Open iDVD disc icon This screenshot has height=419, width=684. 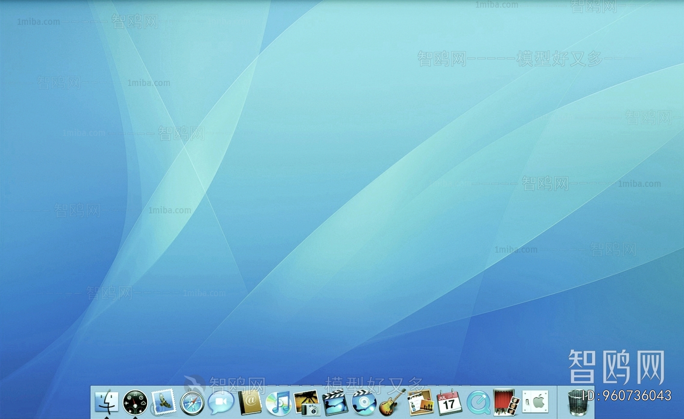point(364,402)
